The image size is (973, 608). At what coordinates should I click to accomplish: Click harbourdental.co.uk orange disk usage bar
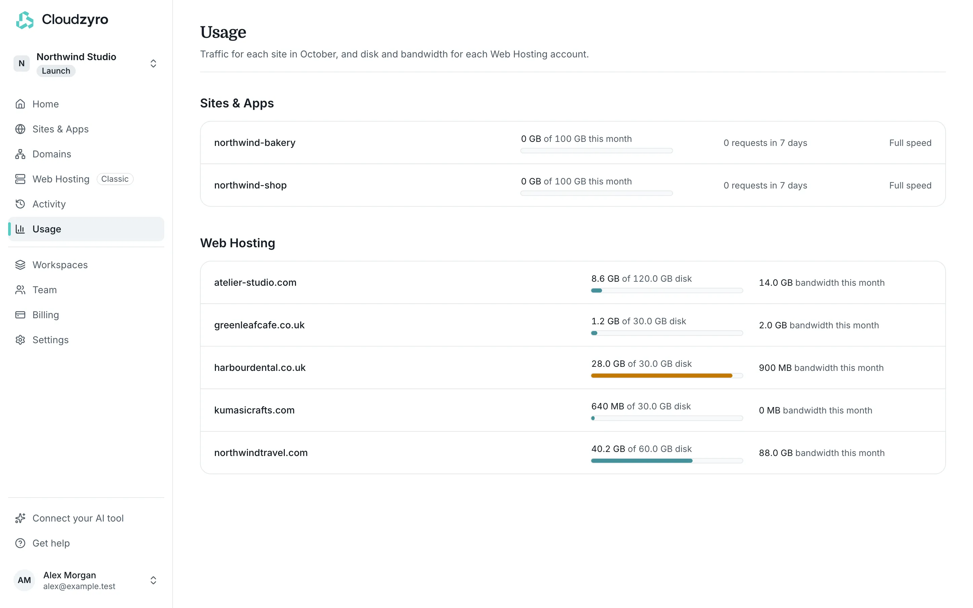coord(667,376)
